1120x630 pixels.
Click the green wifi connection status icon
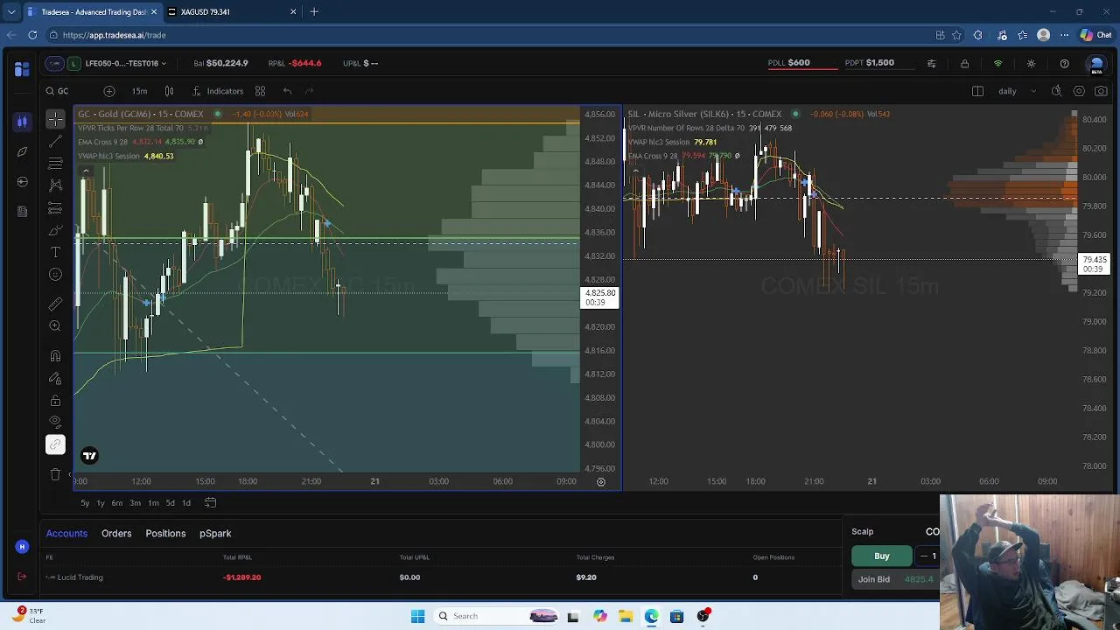pyautogui.click(x=997, y=64)
